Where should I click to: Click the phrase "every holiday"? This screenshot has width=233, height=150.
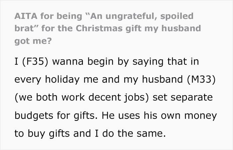click(x=47, y=80)
